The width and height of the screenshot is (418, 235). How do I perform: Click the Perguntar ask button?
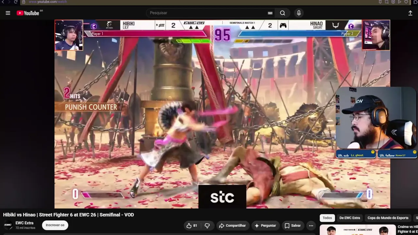point(265,226)
